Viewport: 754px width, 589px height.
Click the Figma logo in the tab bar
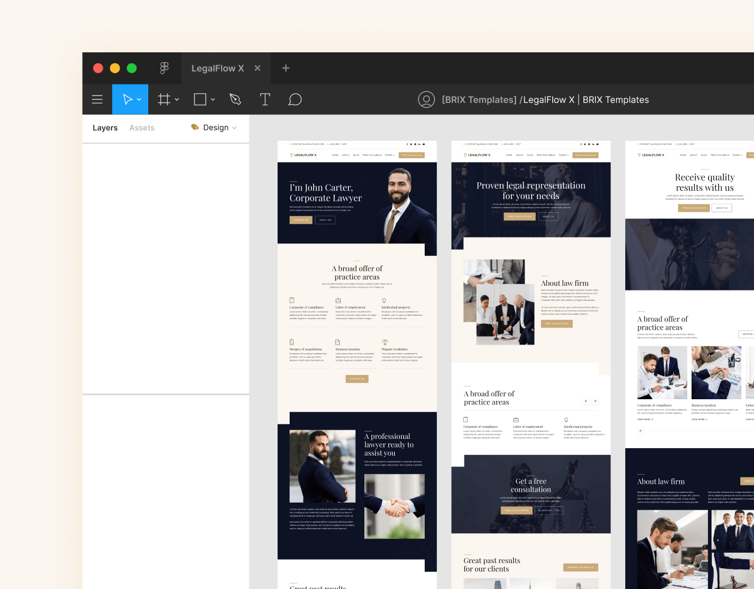(164, 68)
